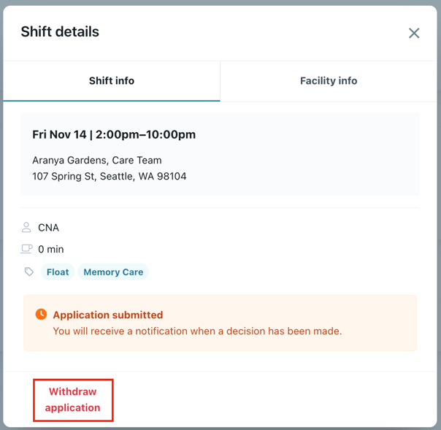Select the Shift info tab

pos(112,81)
